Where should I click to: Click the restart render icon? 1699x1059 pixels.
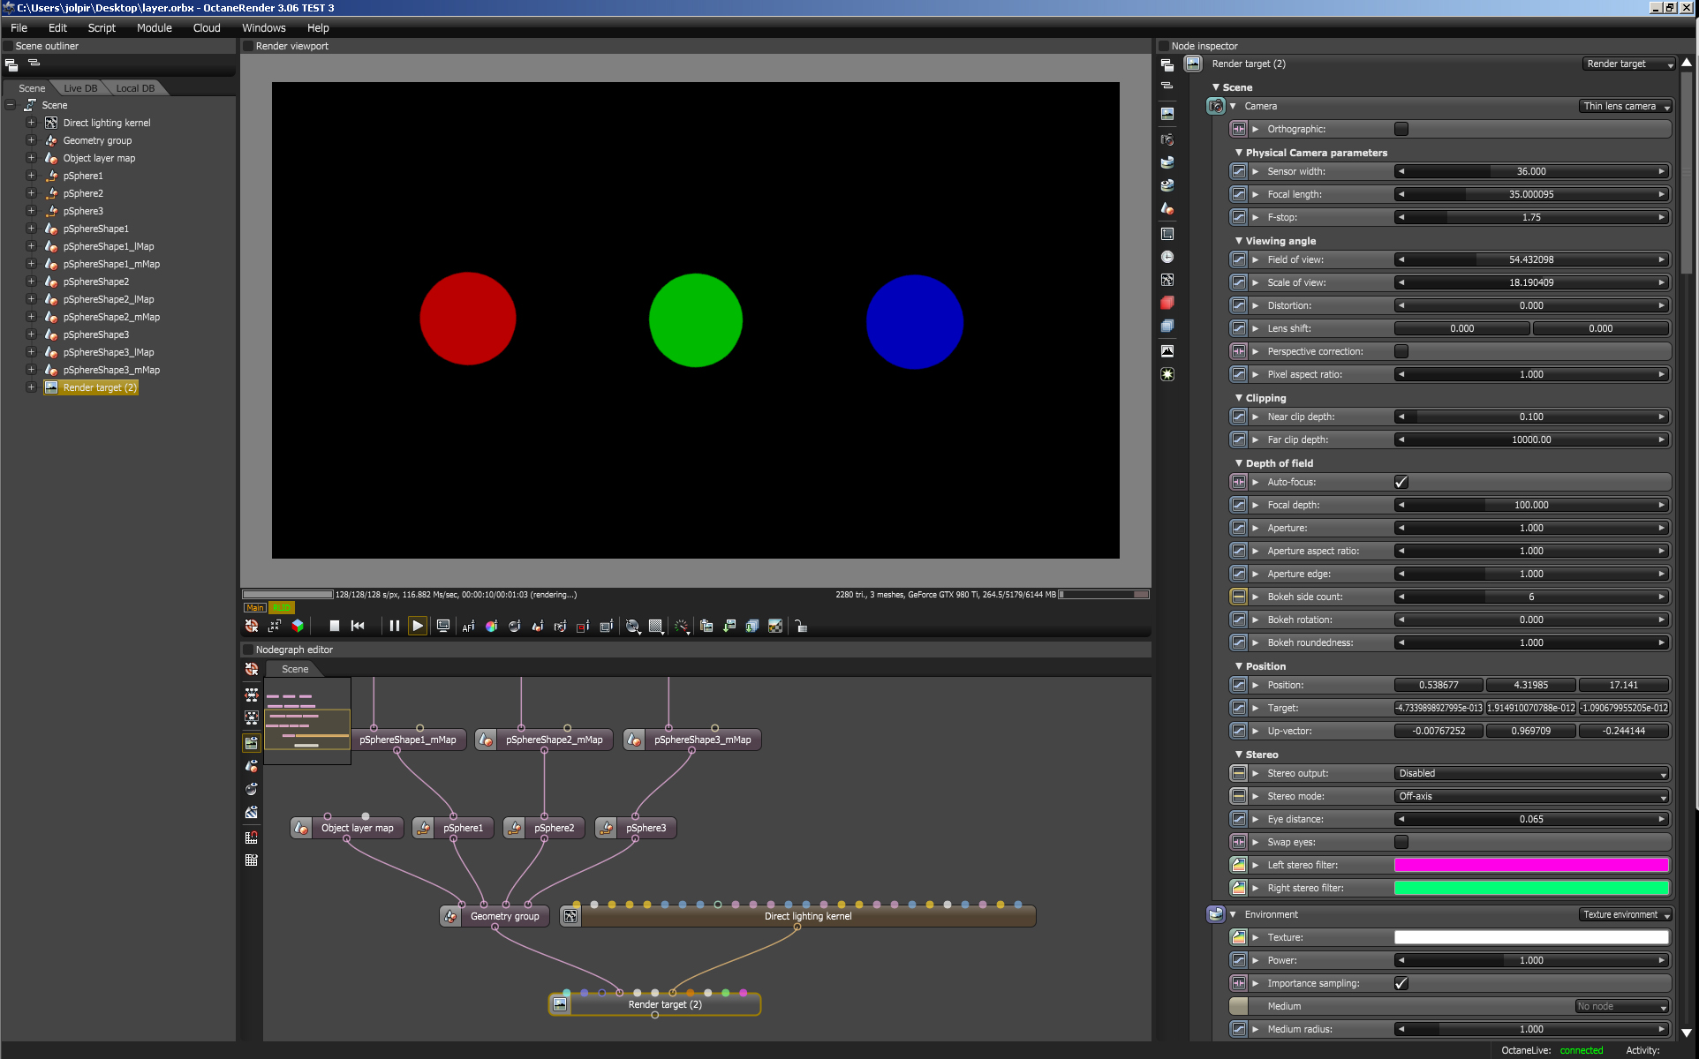pos(358,626)
